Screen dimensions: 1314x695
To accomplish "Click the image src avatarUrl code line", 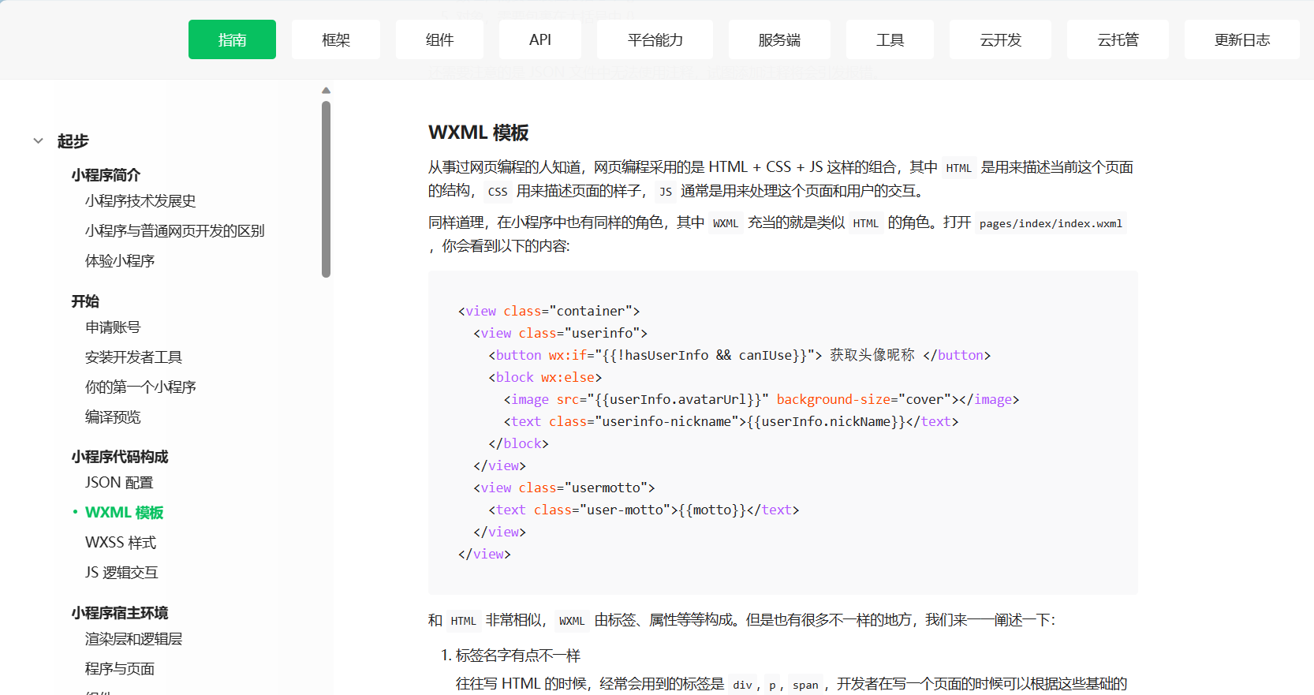I will pyautogui.click(x=761, y=399).
